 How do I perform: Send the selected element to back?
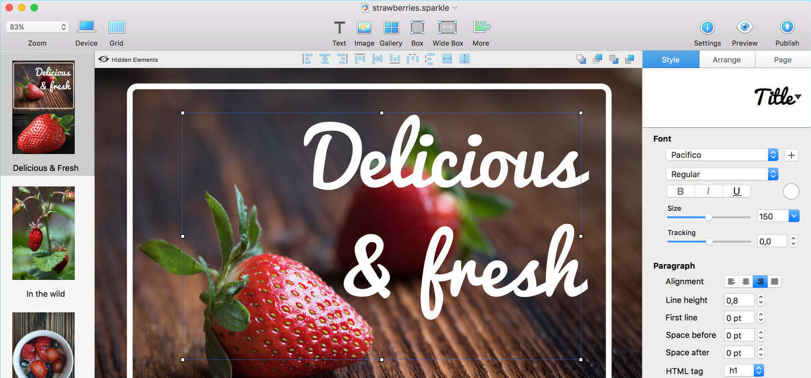581,59
